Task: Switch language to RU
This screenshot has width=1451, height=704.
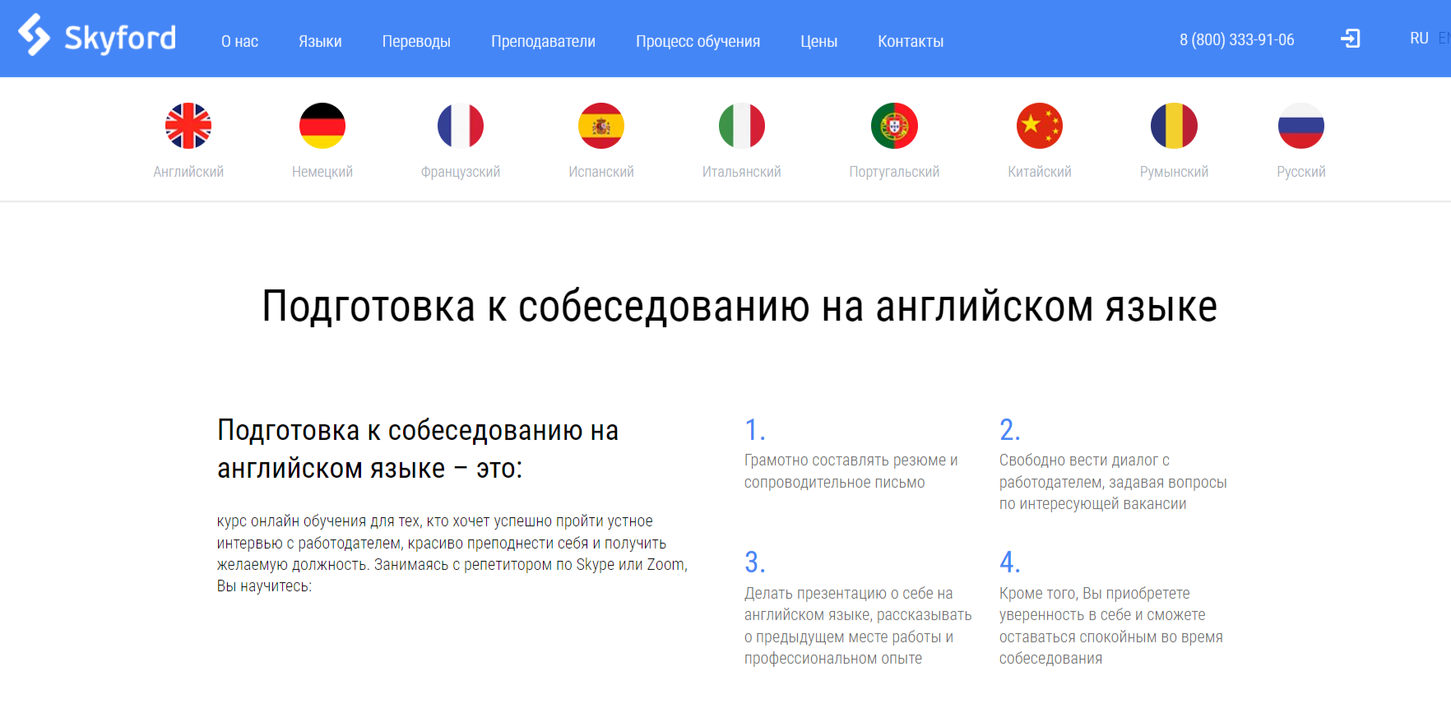Action: tap(1419, 39)
